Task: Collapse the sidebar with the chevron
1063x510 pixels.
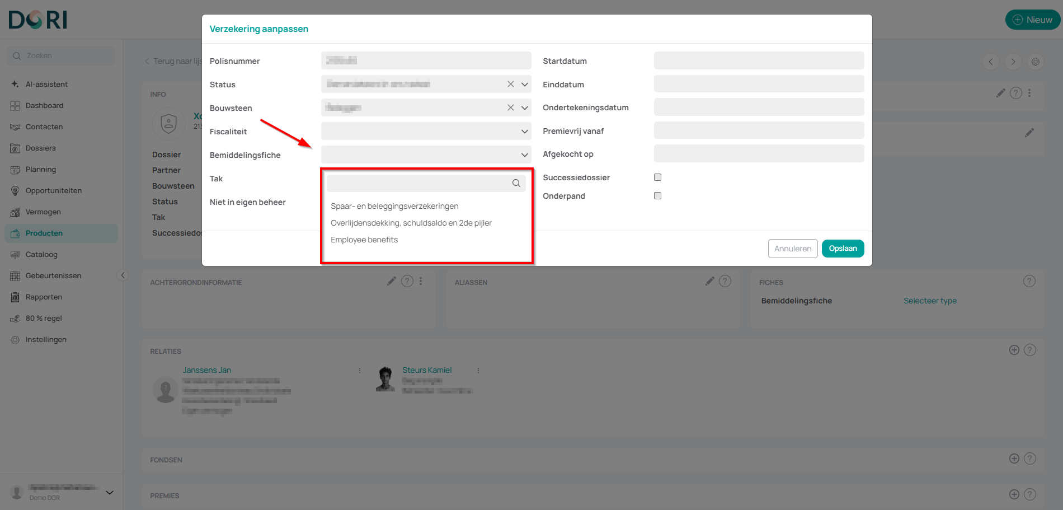Action: 123,275
